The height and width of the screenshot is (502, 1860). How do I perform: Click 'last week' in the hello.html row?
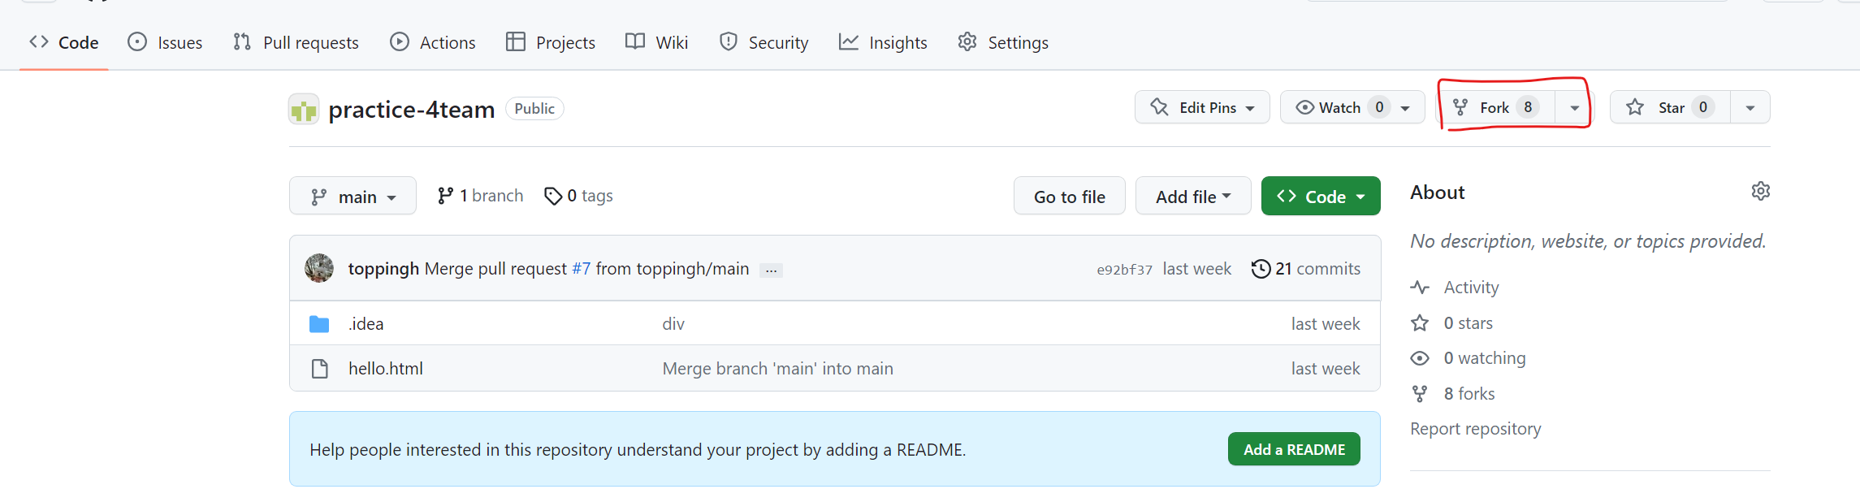1326,369
